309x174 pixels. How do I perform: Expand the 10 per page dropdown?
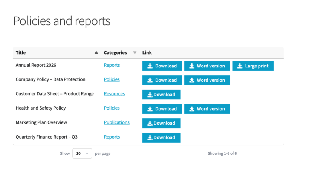click(82, 153)
